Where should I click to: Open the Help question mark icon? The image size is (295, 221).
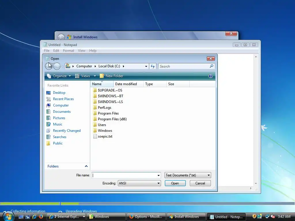tap(211, 76)
